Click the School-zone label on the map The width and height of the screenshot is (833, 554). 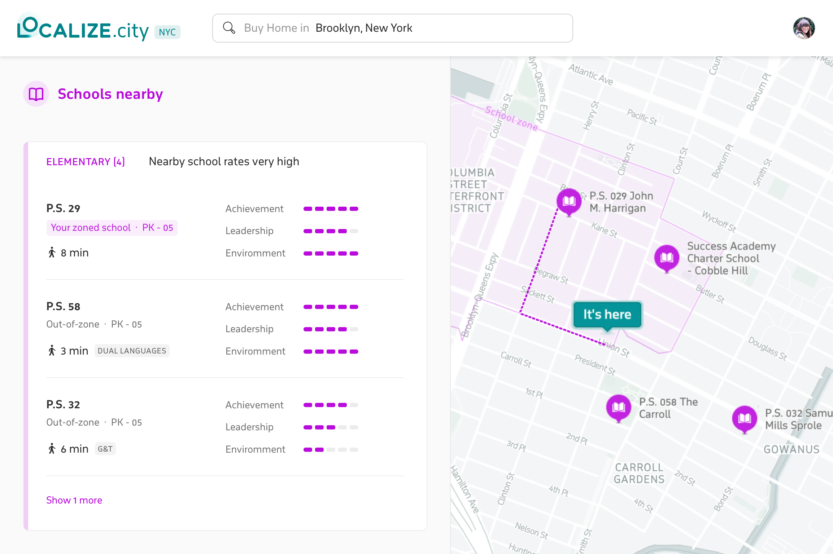click(x=511, y=118)
